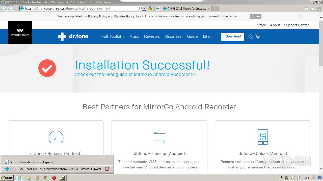Click the taskbar clock 3:31 PM
Viewport: 323px width, 181px height.
coord(310,178)
